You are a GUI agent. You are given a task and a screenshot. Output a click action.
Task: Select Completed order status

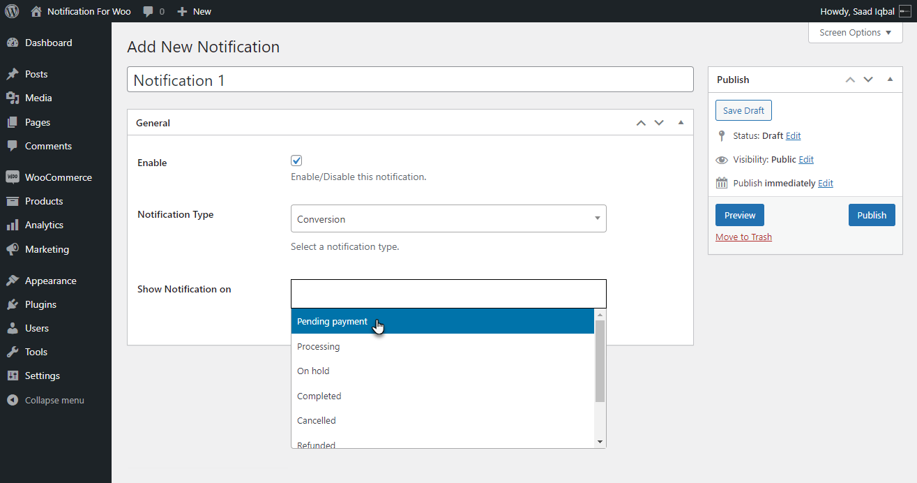pos(443,396)
